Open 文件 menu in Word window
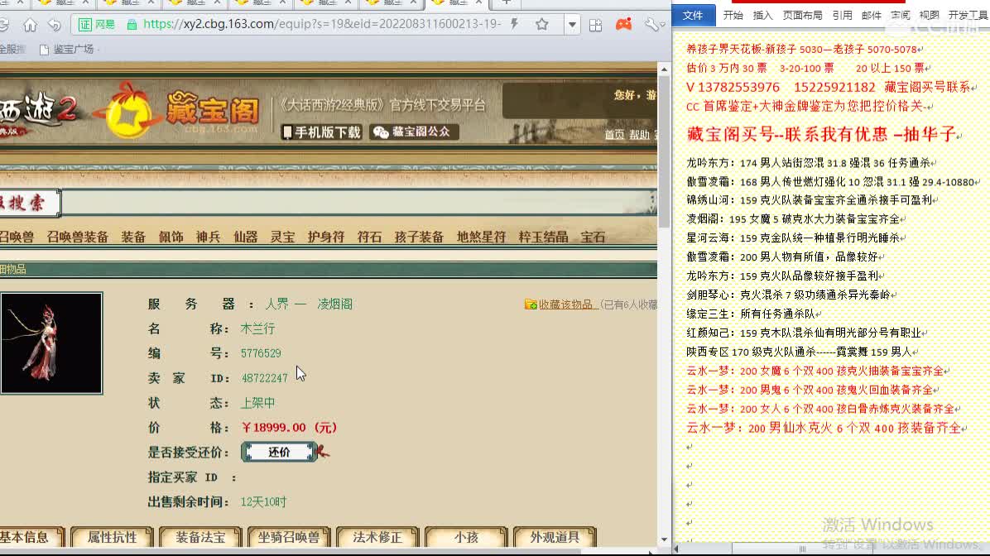990x556 pixels. point(693,15)
